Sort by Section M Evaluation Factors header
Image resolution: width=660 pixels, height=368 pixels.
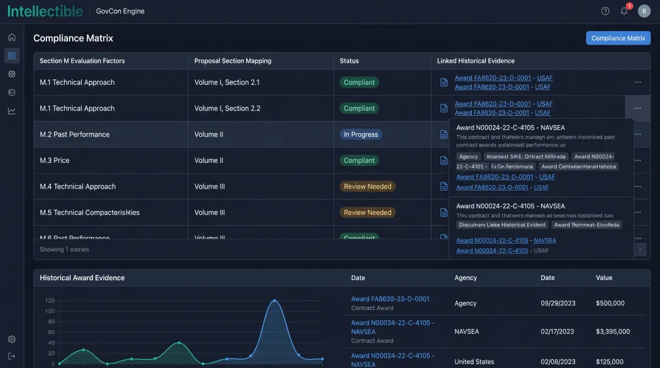(x=82, y=61)
